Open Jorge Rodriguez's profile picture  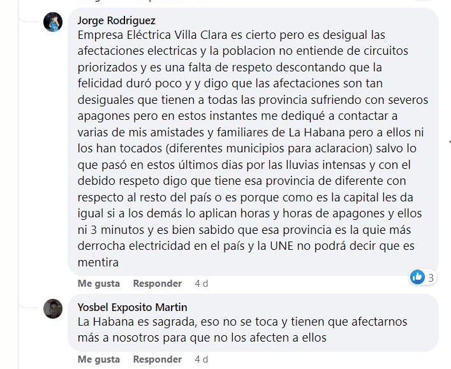(x=53, y=22)
